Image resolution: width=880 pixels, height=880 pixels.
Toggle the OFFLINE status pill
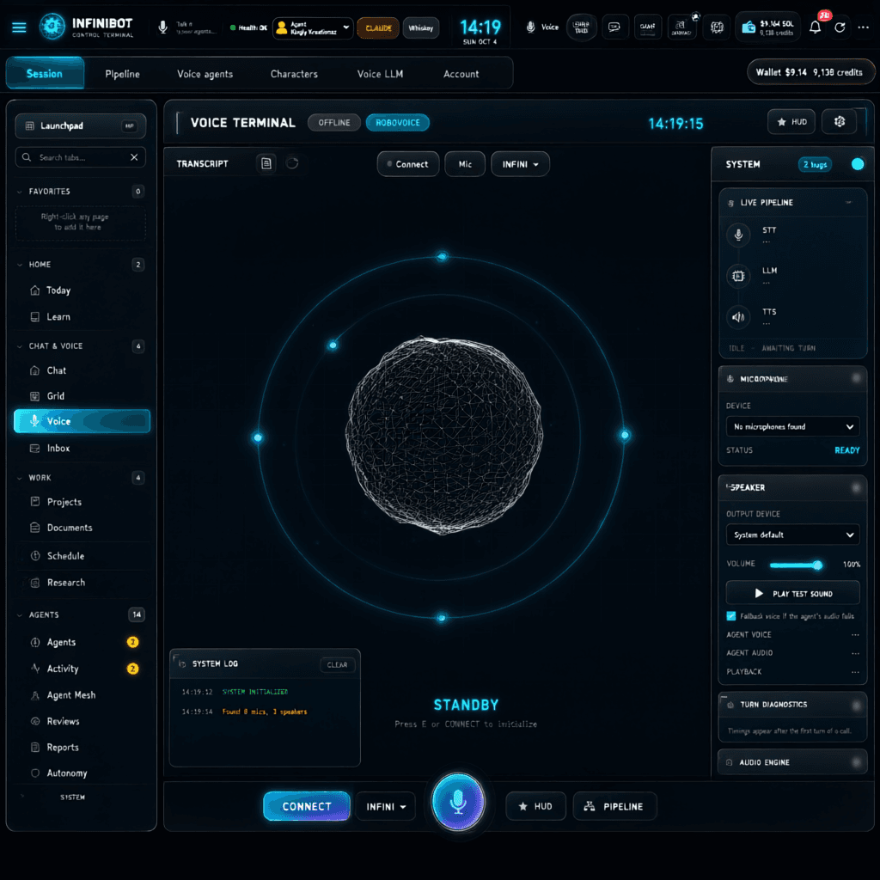pyautogui.click(x=334, y=122)
